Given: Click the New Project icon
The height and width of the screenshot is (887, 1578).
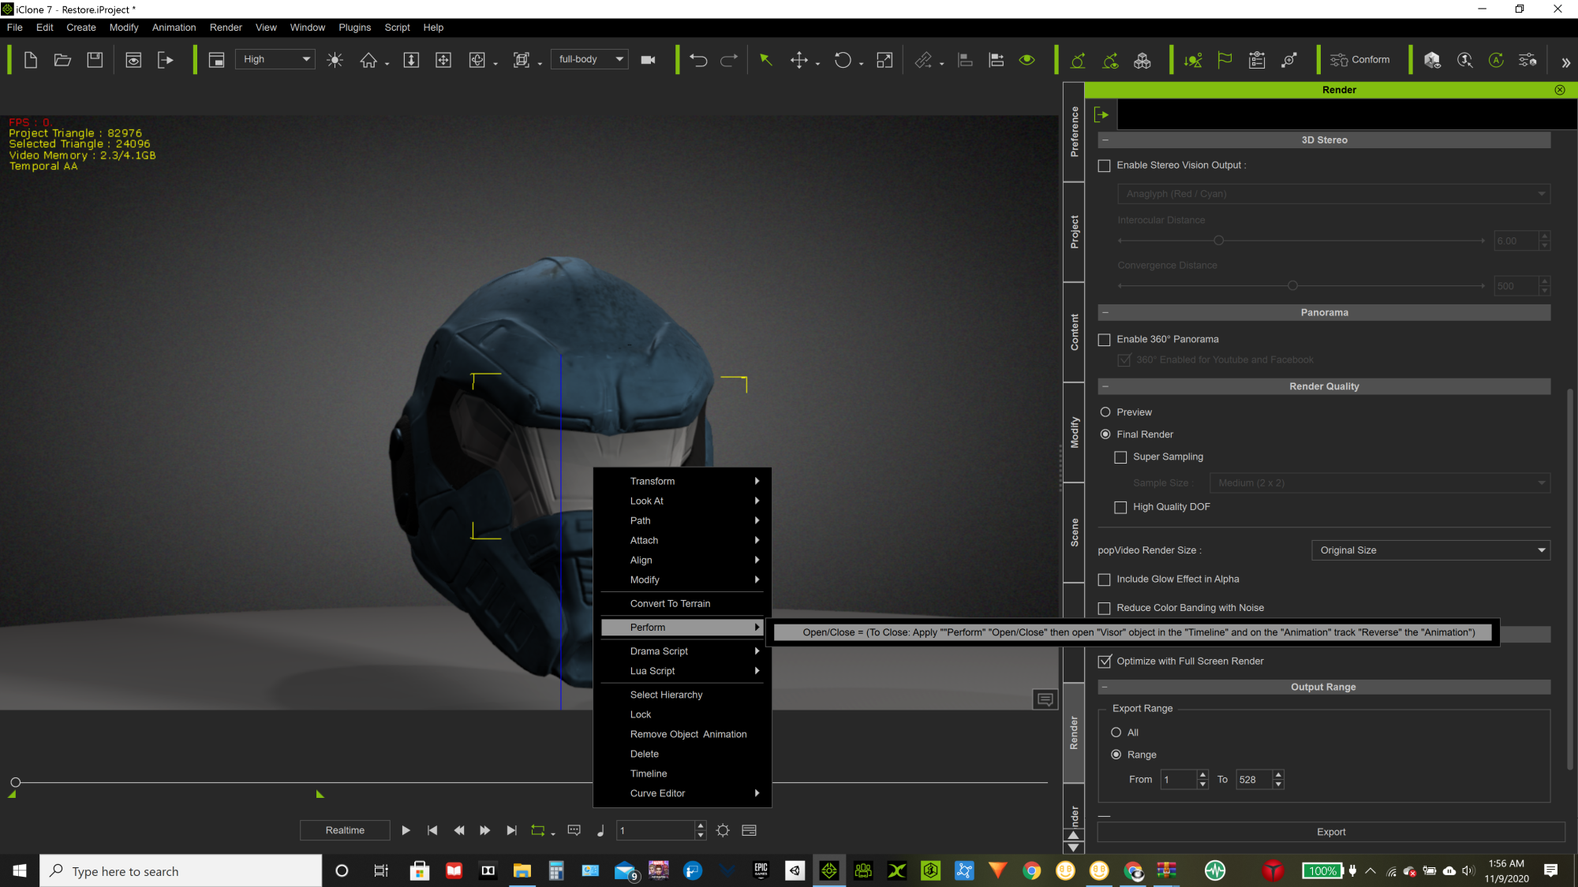Looking at the screenshot, I should point(31,60).
